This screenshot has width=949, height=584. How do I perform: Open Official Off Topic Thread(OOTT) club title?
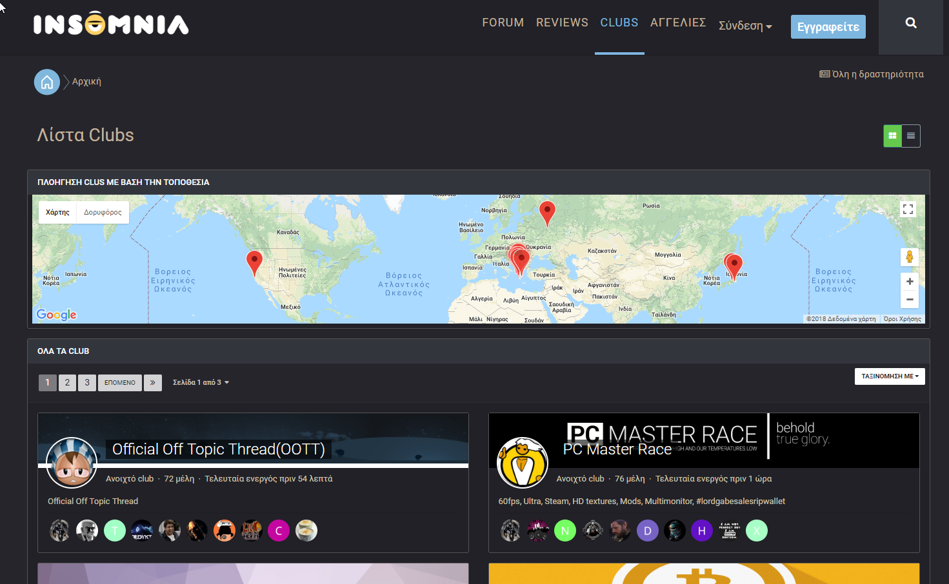[219, 449]
